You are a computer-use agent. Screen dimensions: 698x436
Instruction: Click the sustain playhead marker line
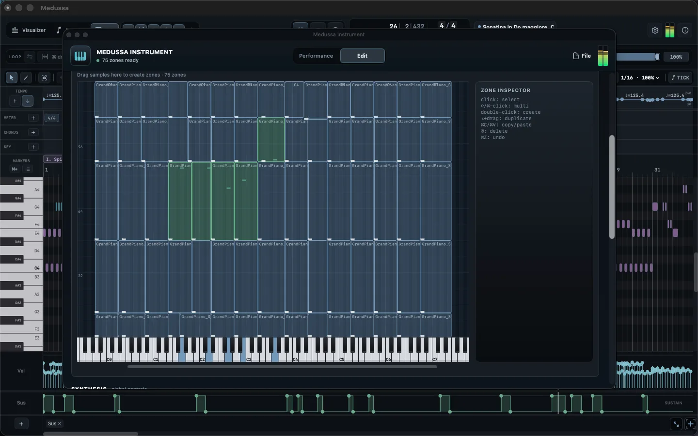(558, 403)
